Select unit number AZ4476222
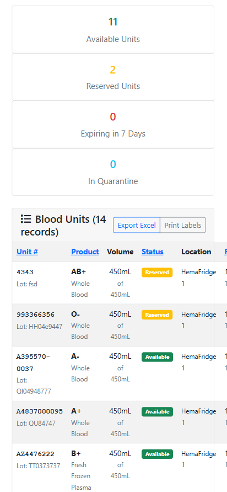This screenshot has height=492, width=227. pyautogui.click(x=35, y=454)
